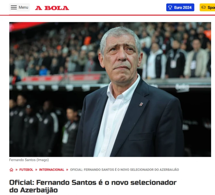Click the chevron separator after FUTEBOL
215x195 pixels.
click(36, 170)
